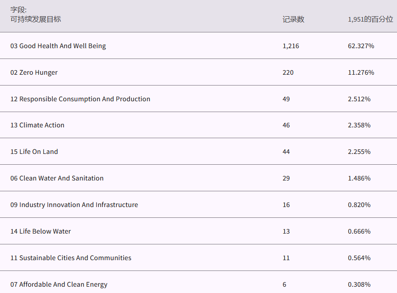Select the 03 Good Health And Well Being row
Screen dimensions: 397x293
[x=58, y=46]
